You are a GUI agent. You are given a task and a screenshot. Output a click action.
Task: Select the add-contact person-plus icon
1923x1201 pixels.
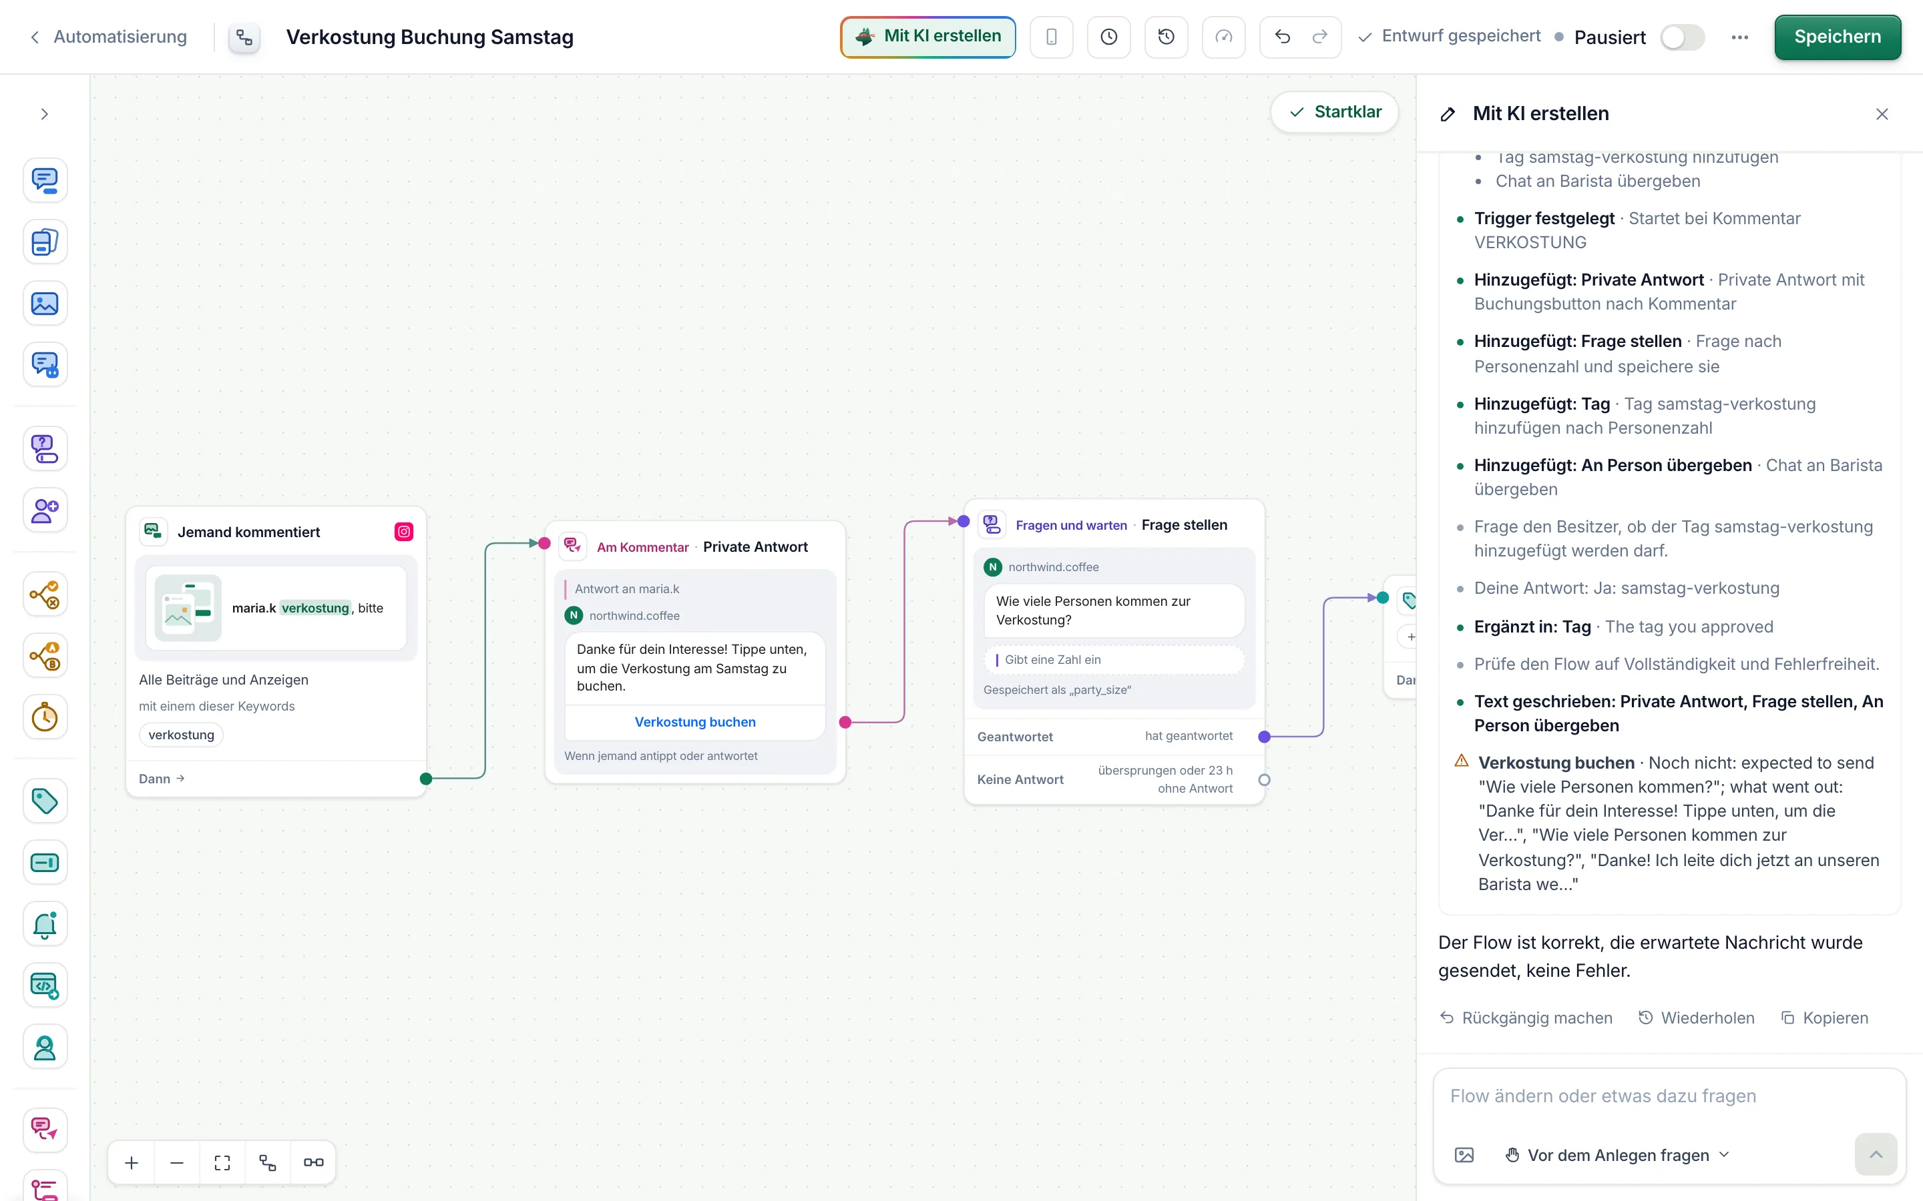[45, 510]
